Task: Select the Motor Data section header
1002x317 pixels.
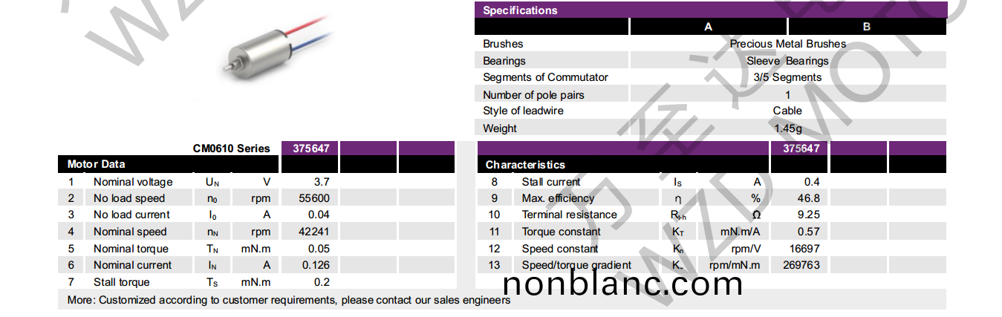Action: click(x=97, y=164)
